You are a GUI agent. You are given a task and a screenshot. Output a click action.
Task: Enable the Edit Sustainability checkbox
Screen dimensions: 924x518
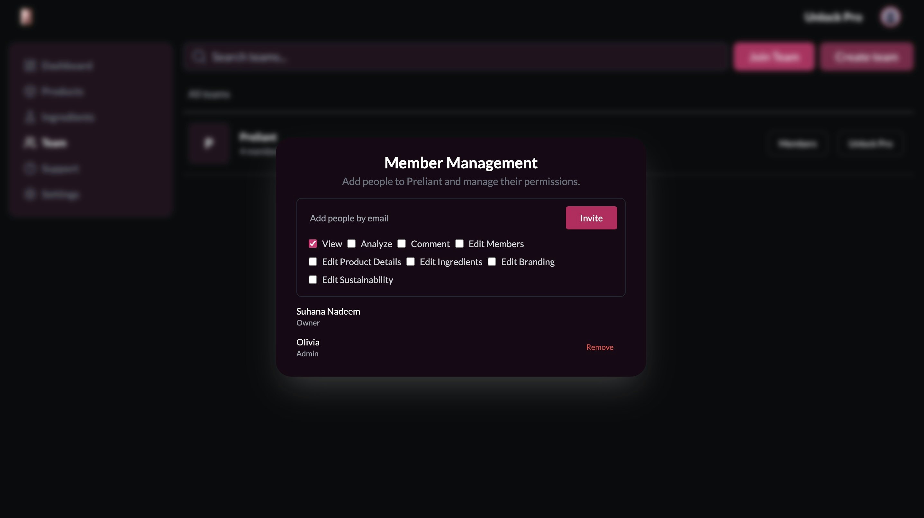pyautogui.click(x=313, y=280)
